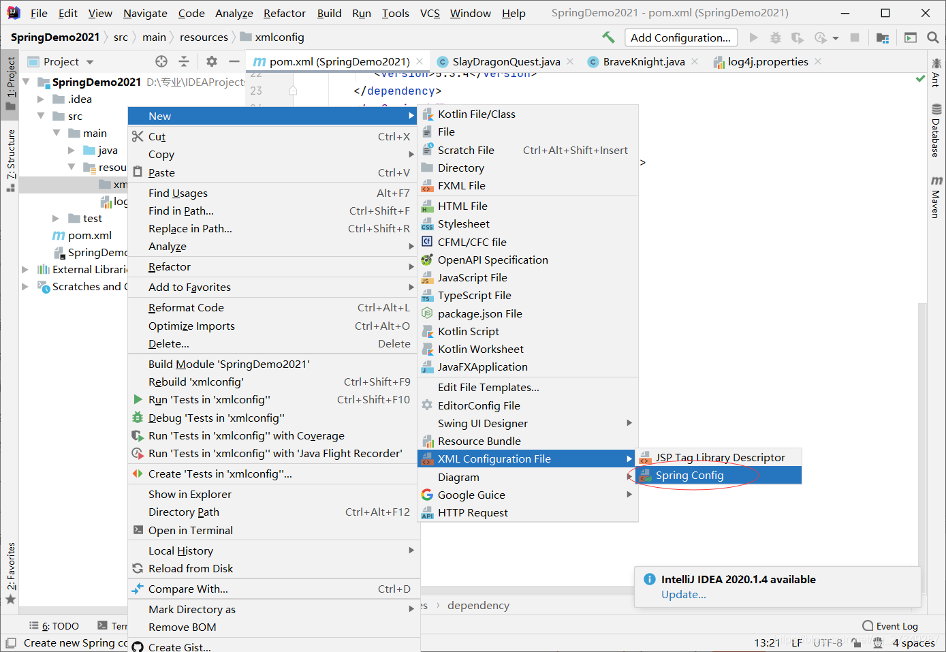Close the pom.xml editor tab
The image size is (946, 652).
[420, 61]
